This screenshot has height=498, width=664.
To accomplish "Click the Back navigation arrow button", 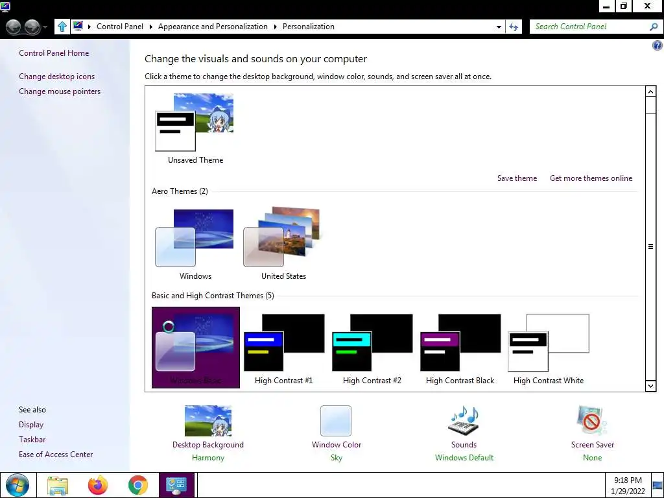I will [14, 27].
